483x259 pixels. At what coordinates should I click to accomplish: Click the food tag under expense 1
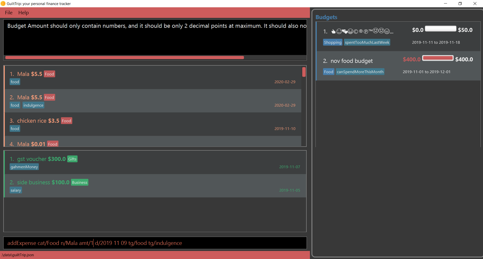pyautogui.click(x=15, y=82)
